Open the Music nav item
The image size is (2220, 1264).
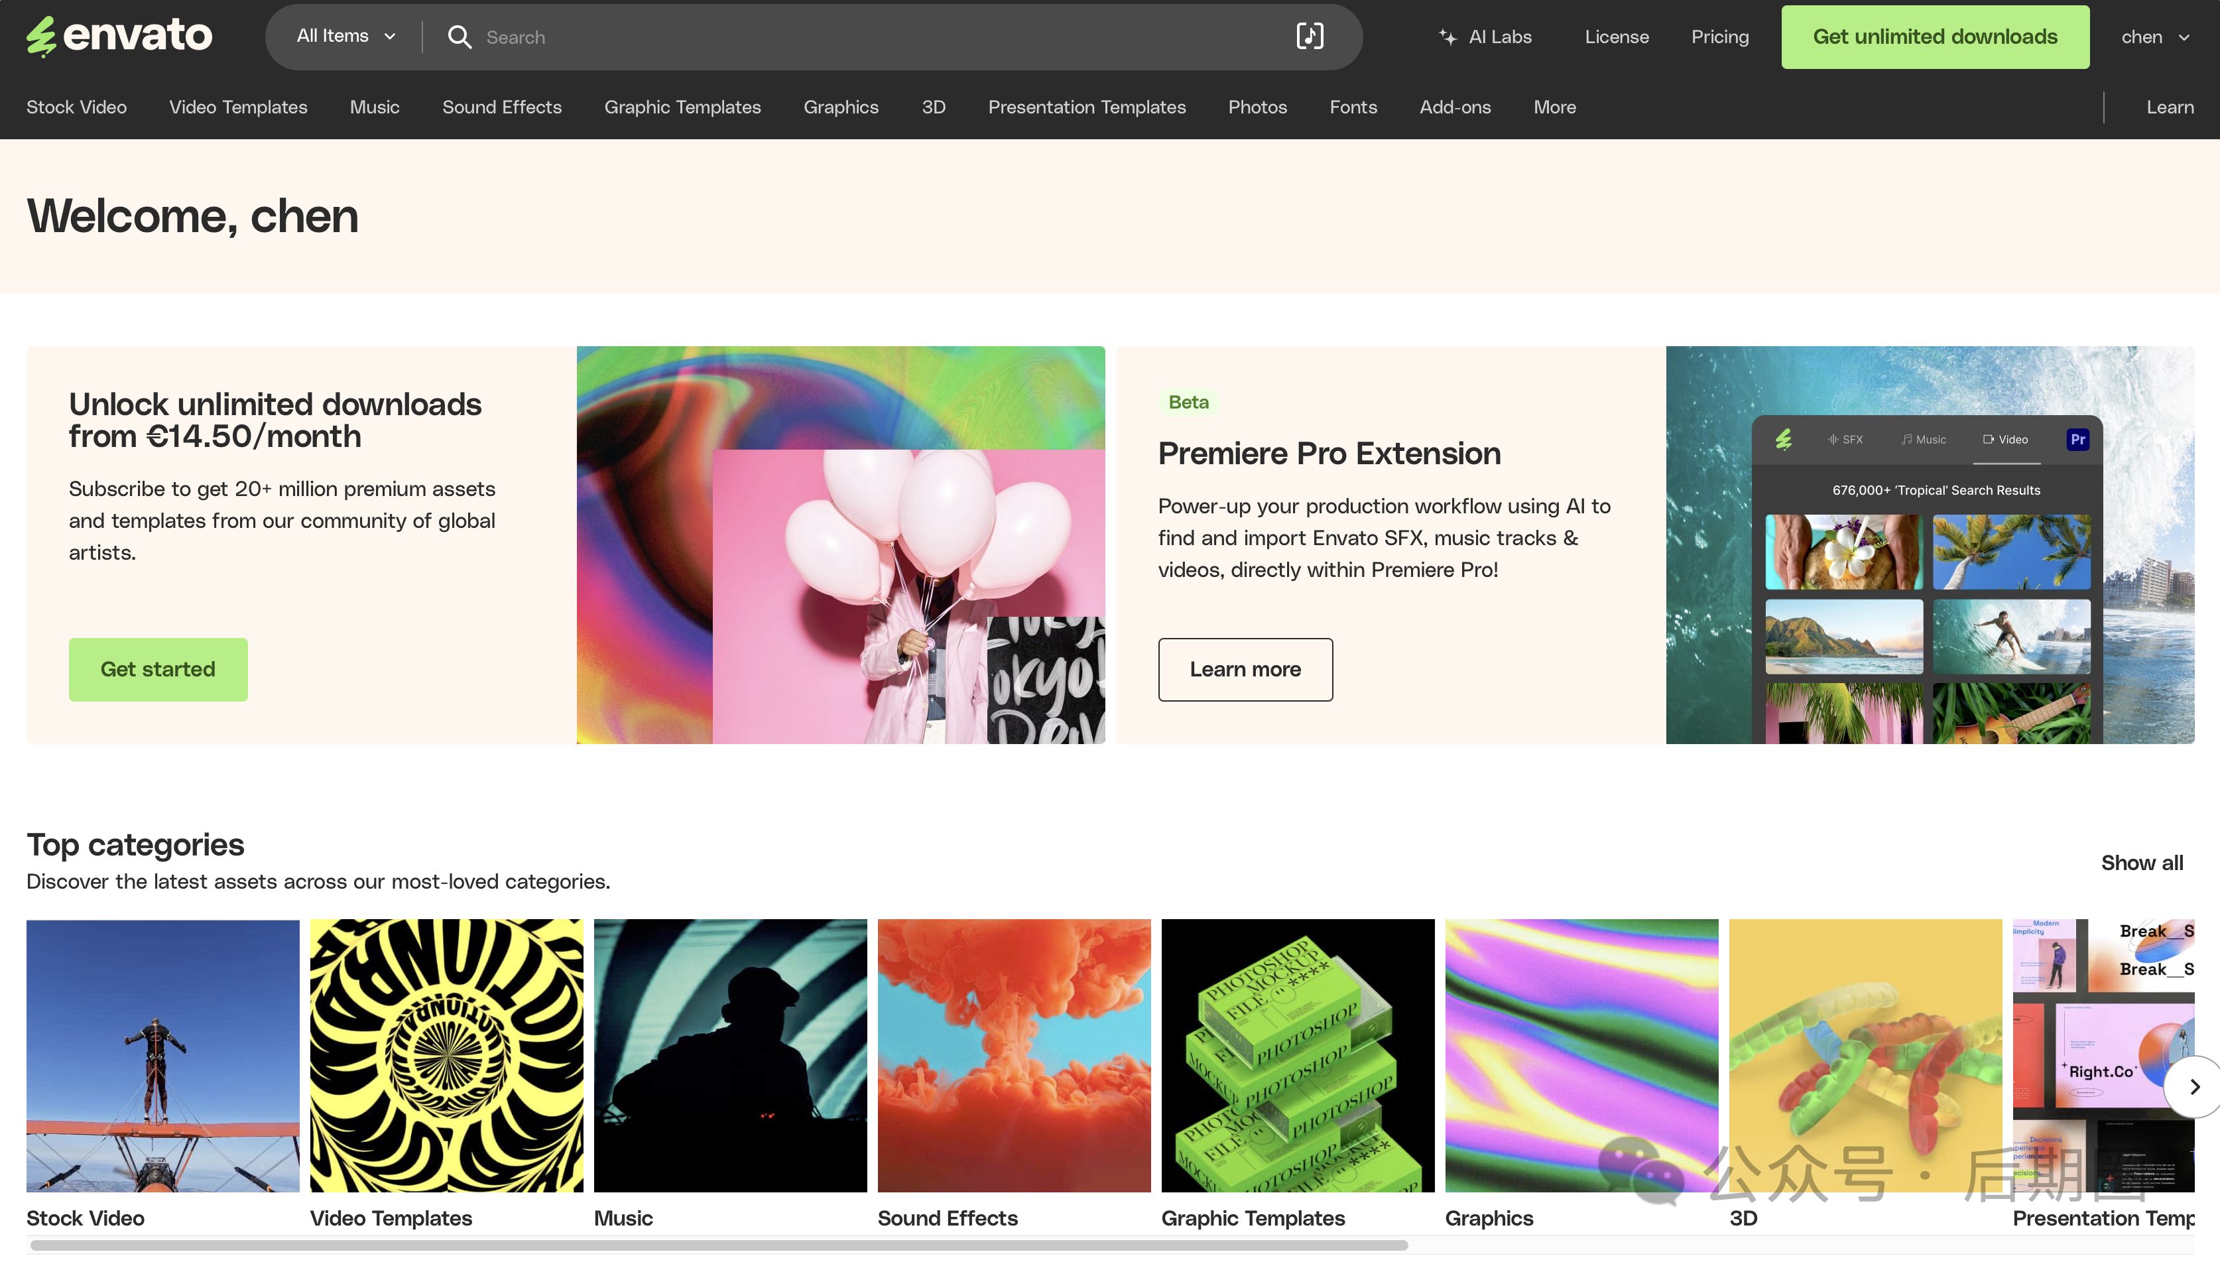pyautogui.click(x=374, y=107)
